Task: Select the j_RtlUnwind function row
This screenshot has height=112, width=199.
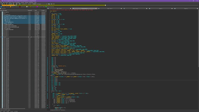Action: point(23,28)
